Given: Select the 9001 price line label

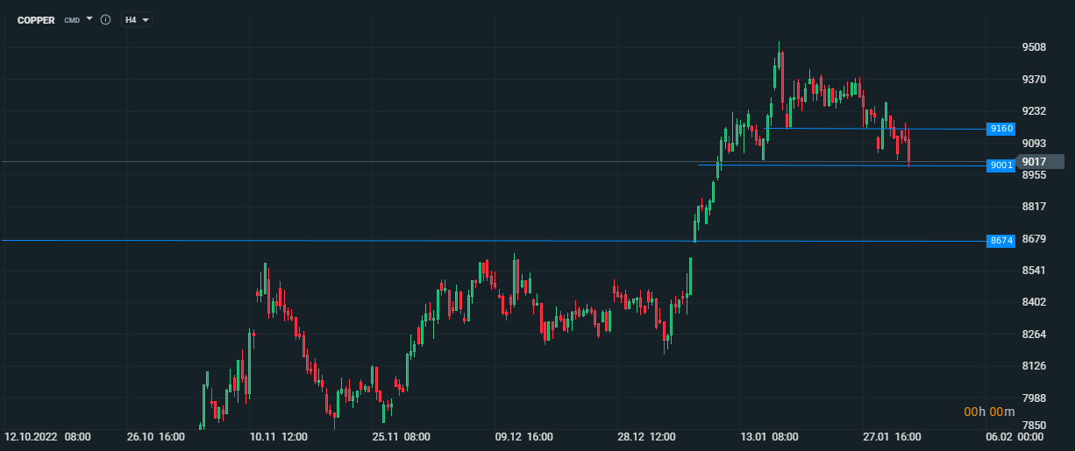Looking at the screenshot, I should pyautogui.click(x=1001, y=165).
